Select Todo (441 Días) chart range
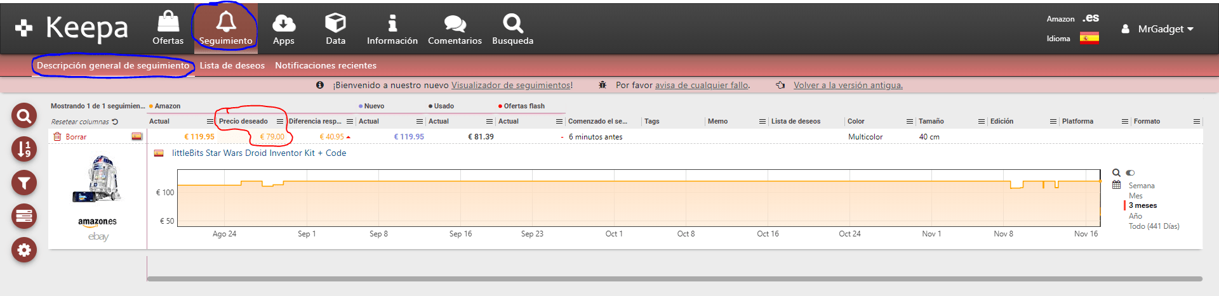The image size is (1219, 296). 1154,226
